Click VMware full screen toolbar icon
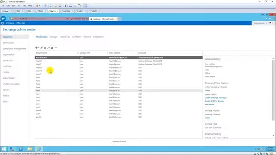Screen dimensions: 276x155 [x=75, y=6]
